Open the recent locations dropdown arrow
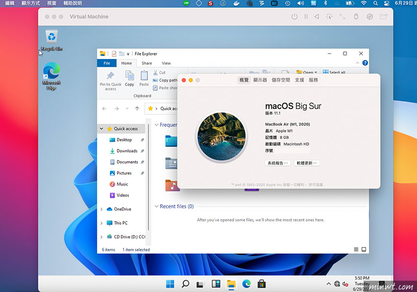 click(127, 108)
